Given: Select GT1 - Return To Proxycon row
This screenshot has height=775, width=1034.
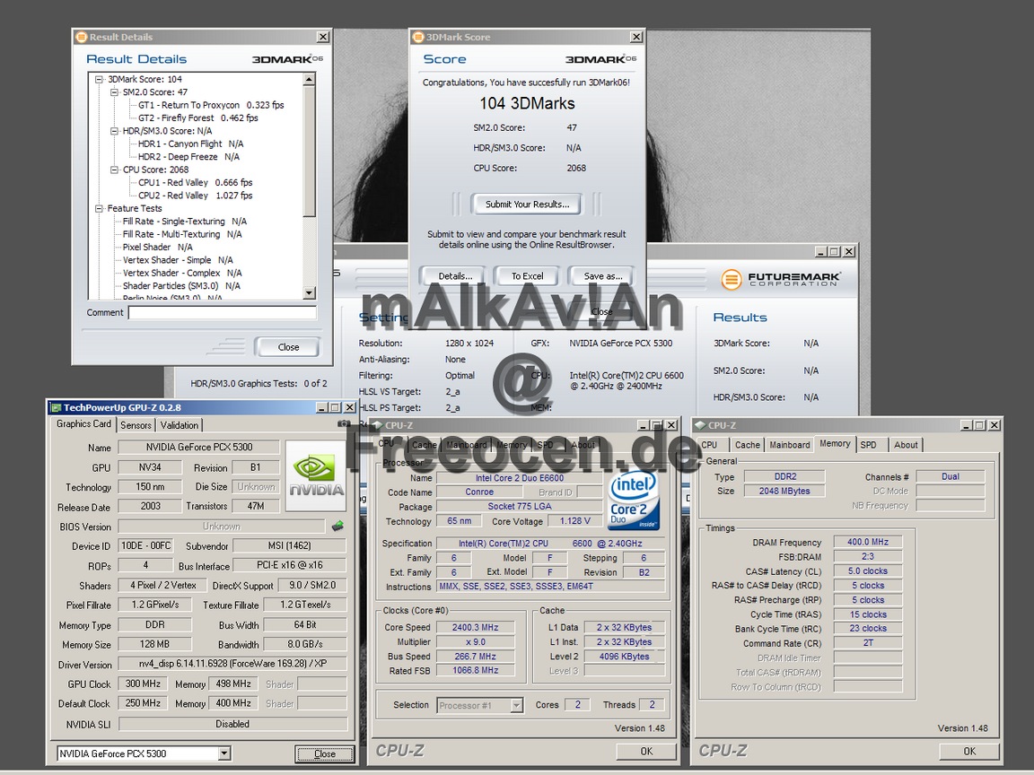Looking at the screenshot, I should (x=211, y=105).
